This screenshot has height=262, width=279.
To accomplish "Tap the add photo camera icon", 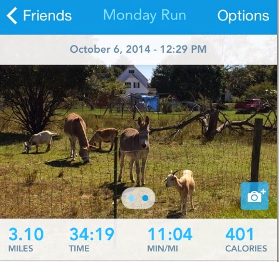I will point(254,196).
